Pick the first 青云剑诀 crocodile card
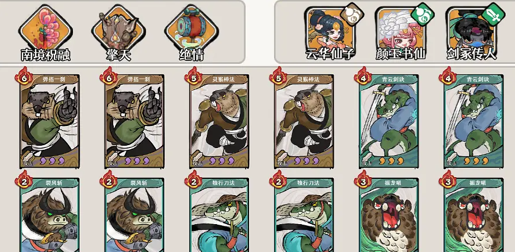This screenshot has height=252, width=515. coord(388,121)
